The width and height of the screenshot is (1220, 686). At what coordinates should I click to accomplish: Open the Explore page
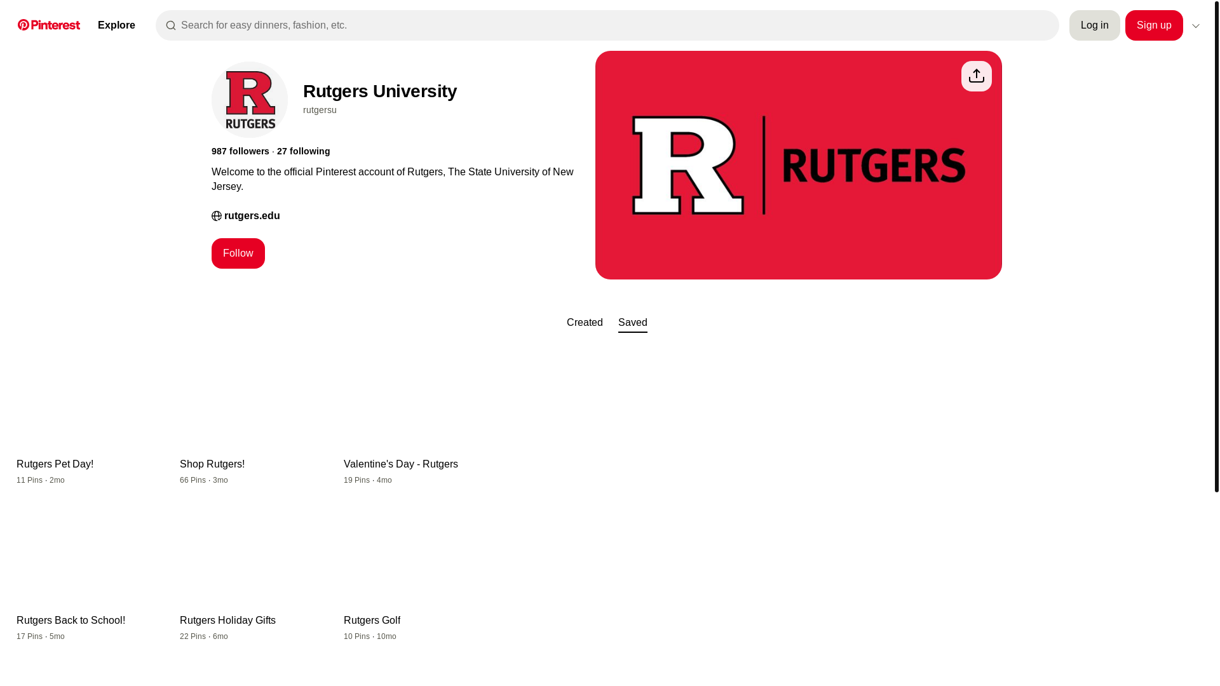(116, 25)
